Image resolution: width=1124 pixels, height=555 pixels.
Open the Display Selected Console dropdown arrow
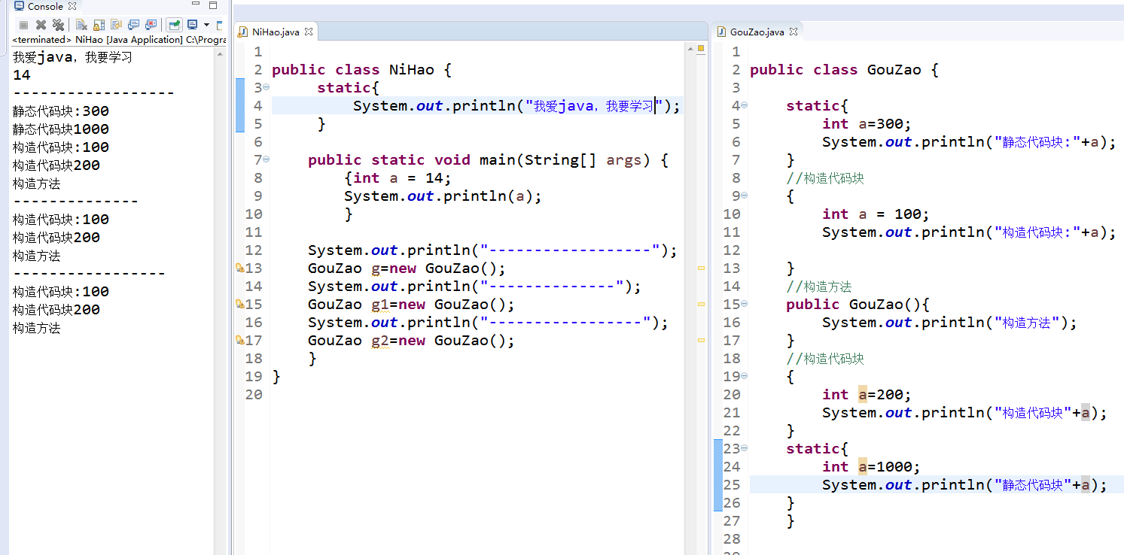point(206,25)
